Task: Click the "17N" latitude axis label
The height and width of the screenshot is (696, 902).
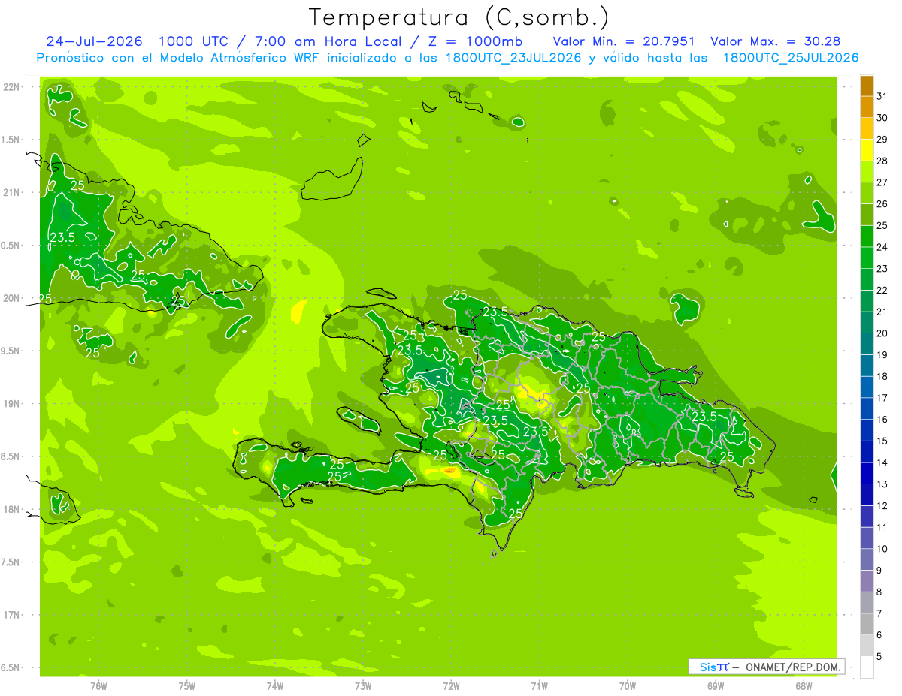Action: (11, 615)
